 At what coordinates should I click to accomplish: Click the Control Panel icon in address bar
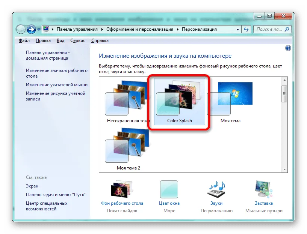coord(46,29)
